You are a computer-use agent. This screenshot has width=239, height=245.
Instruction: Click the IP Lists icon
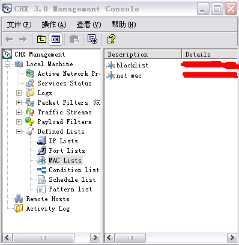click(41, 141)
